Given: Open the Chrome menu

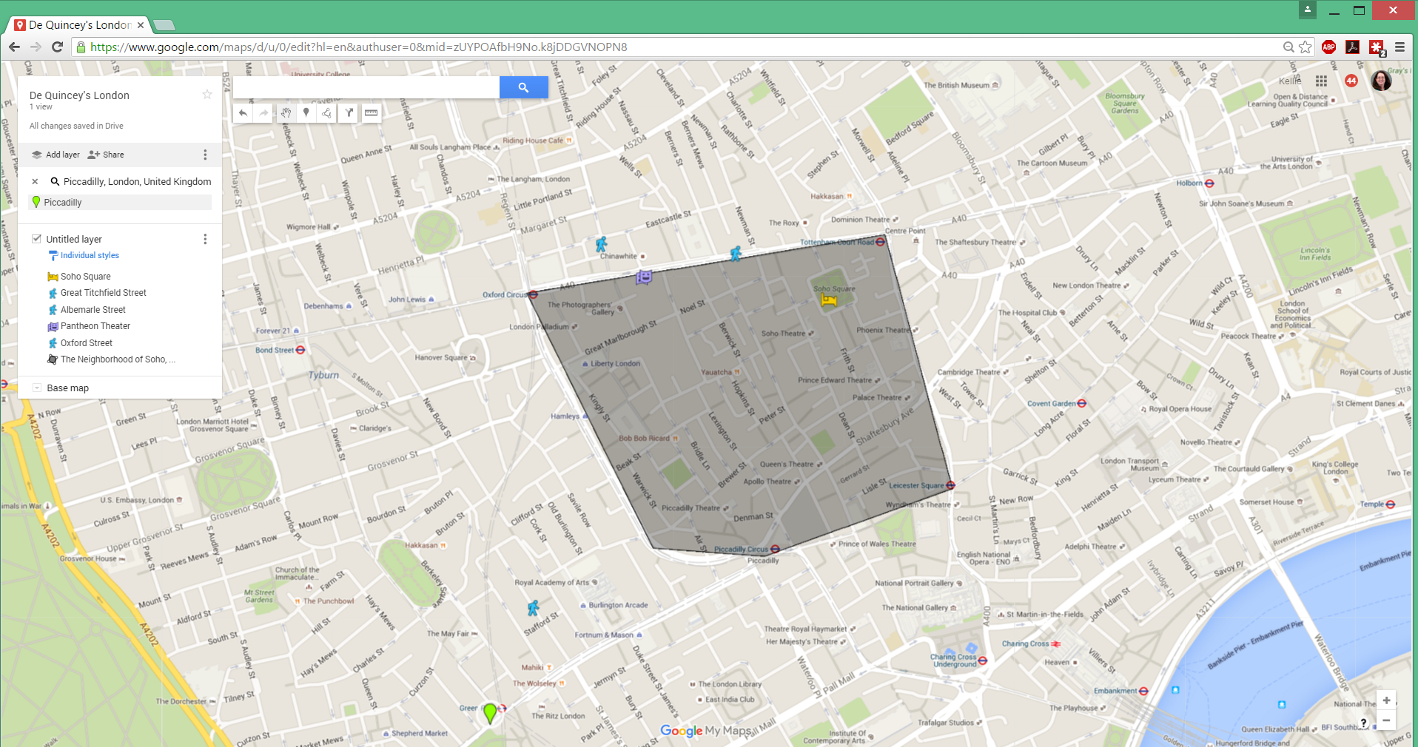Looking at the screenshot, I should point(1399,47).
